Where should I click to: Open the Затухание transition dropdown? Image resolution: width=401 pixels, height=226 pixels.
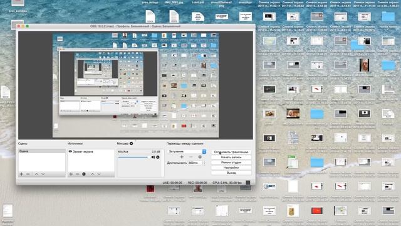(x=187, y=151)
